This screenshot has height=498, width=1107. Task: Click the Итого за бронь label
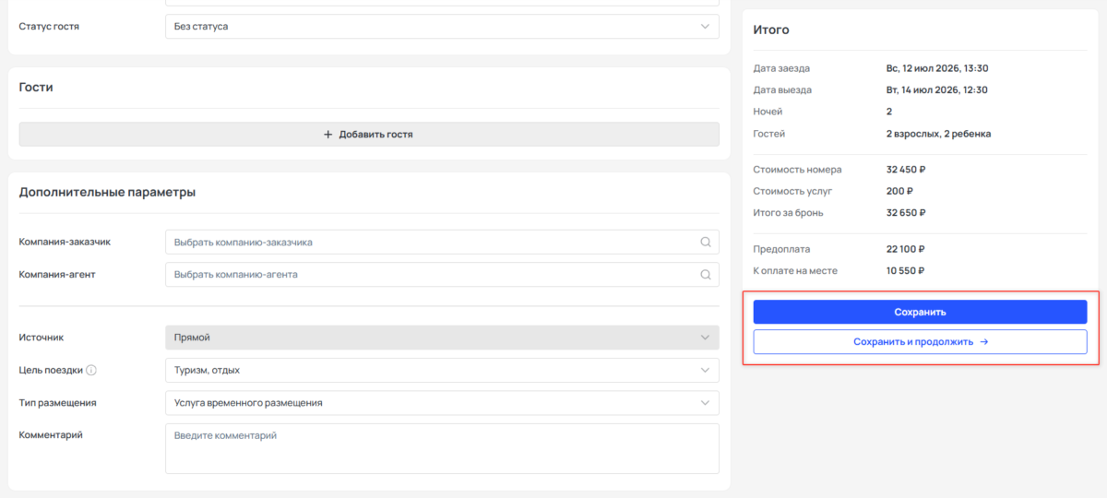coord(789,213)
